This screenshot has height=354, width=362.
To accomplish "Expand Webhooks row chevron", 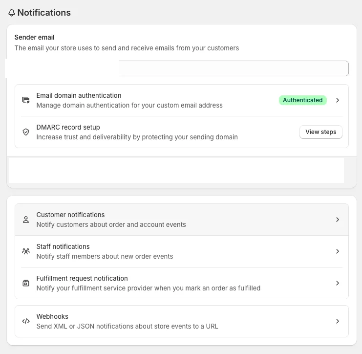I will tap(338, 321).
